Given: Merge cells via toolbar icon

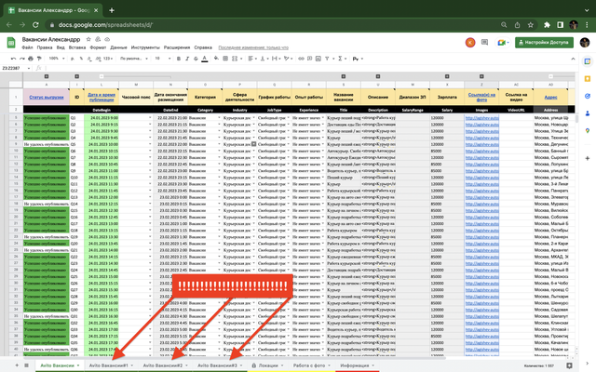Looking at the screenshot, I should point(235,59).
